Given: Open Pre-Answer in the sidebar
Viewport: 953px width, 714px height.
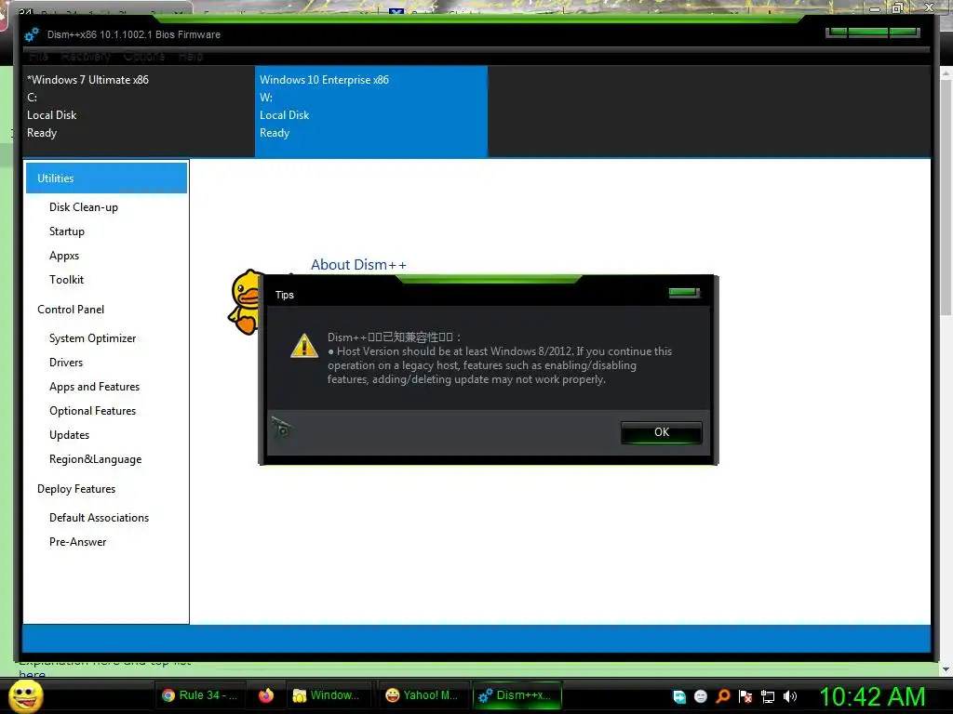Looking at the screenshot, I should (x=78, y=542).
